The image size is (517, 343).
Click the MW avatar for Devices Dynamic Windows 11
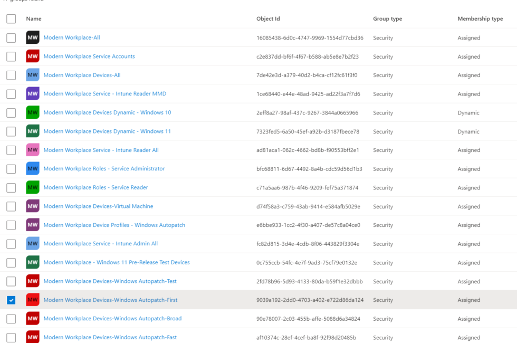pos(33,131)
